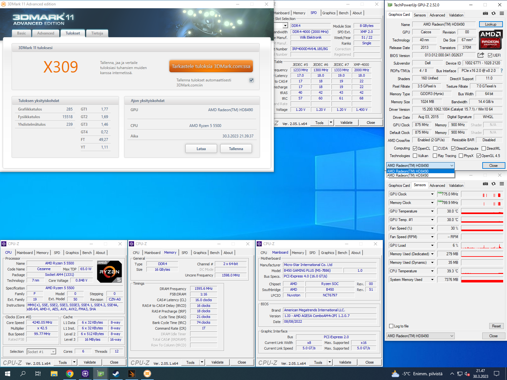This screenshot has height=380, width=507.
Task: Toggle the OpenCL checkbox
Action: click(415, 149)
